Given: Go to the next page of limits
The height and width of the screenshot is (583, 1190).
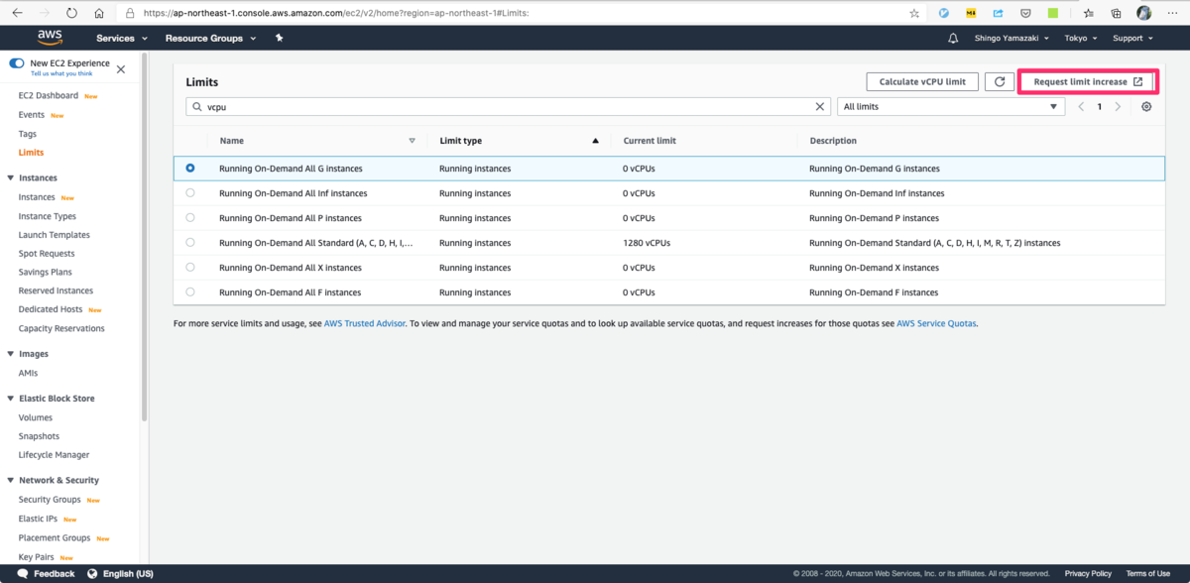Looking at the screenshot, I should pos(1119,106).
